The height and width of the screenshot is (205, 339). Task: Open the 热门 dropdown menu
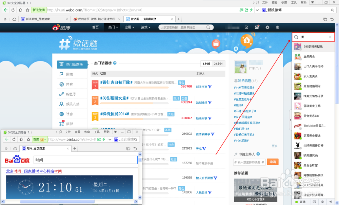click(x=113, y=27)
